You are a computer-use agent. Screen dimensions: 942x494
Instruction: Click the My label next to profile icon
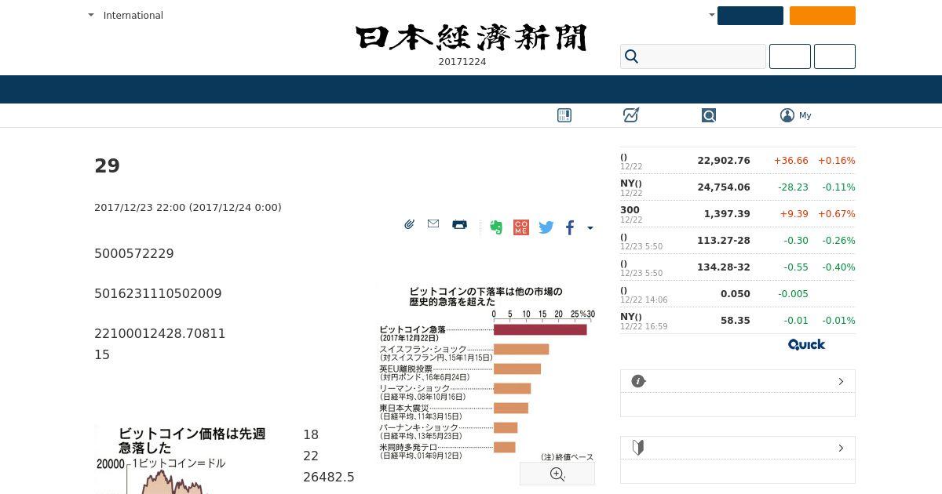pos(805,115)
